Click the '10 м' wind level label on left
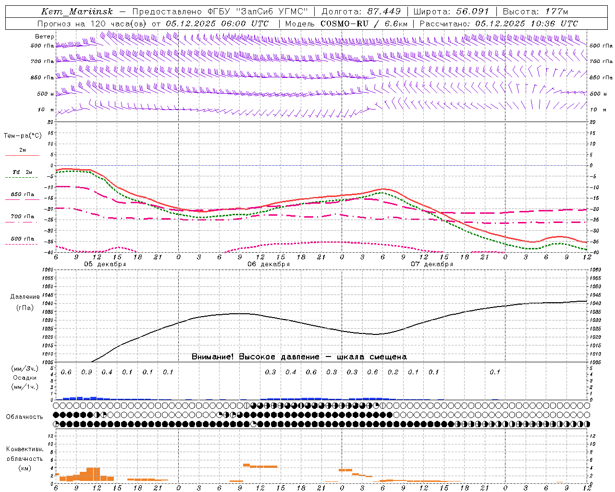This screenshot has height=492, width=615. (x=46, y=110)
